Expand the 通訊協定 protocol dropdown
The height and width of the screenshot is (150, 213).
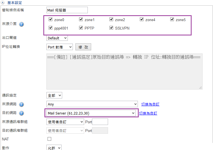pos(54,95)
